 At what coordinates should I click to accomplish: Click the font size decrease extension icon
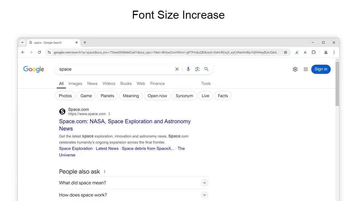[305, 52]
